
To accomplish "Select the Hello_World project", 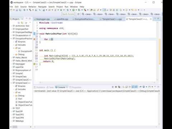I will pyautogui.click(x=21, y=58).
